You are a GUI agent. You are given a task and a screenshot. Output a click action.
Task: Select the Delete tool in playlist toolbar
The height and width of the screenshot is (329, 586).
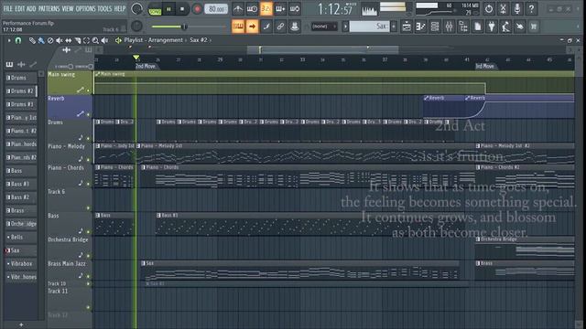click(x=50, y=40)
